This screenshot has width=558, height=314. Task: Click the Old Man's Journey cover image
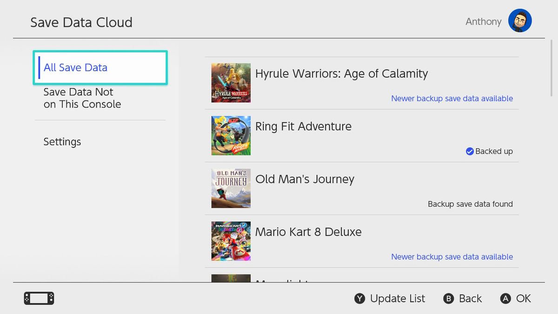[231, 188]
